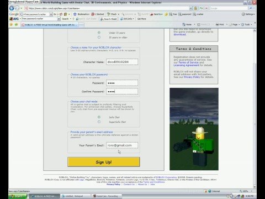Click the browser Forward arrow button
The image size is (265, 199).
tap(17, 8)
